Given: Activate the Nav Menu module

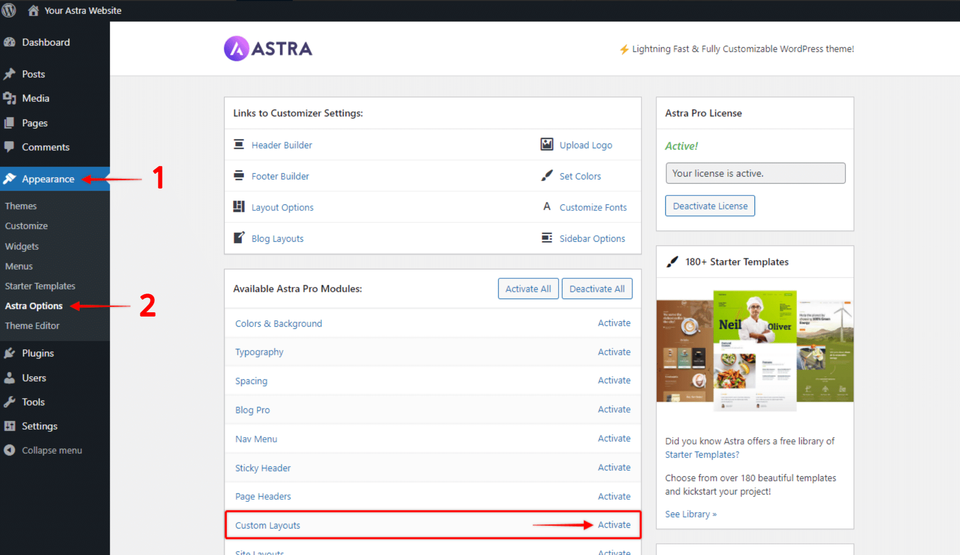Looking at the screenshot, I should [614, 438].
